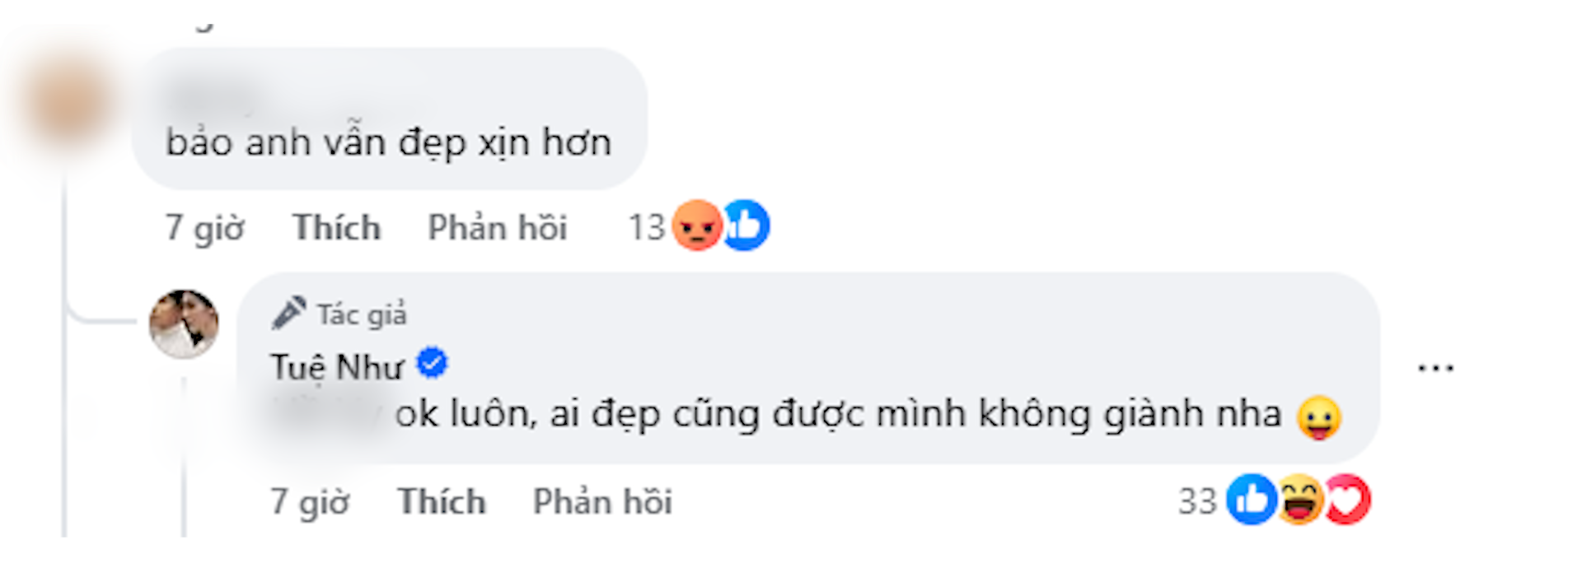Screen dimensions: 1582x563
Task: Click the 7 giờ timestamp under Tuệ Như's reply
Action: [311, 500]
